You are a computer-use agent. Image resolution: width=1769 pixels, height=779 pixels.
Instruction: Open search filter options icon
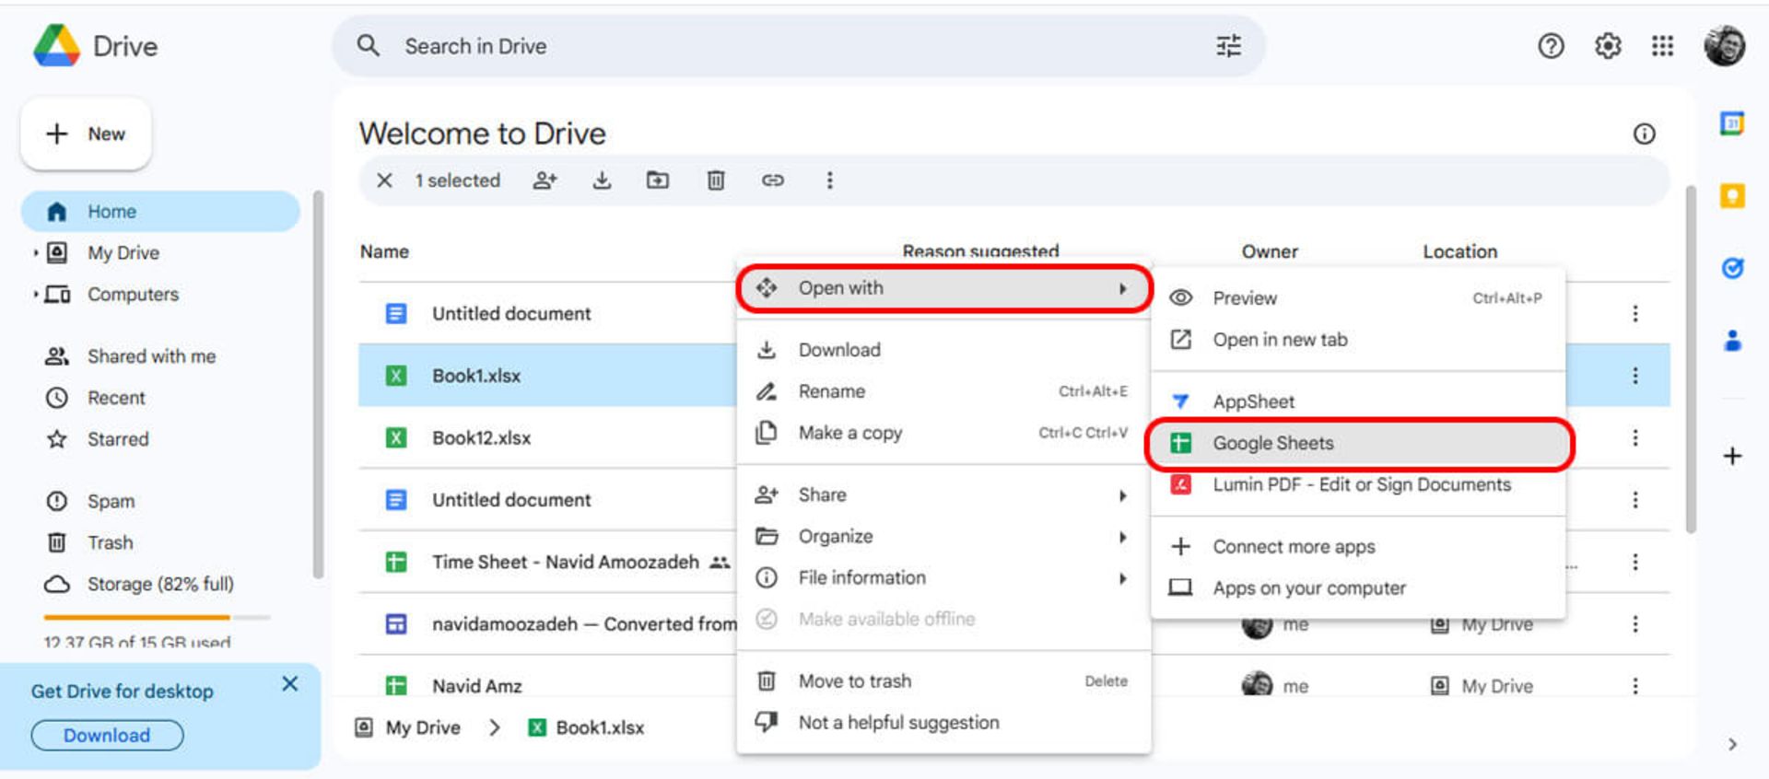click(1228, 46)
